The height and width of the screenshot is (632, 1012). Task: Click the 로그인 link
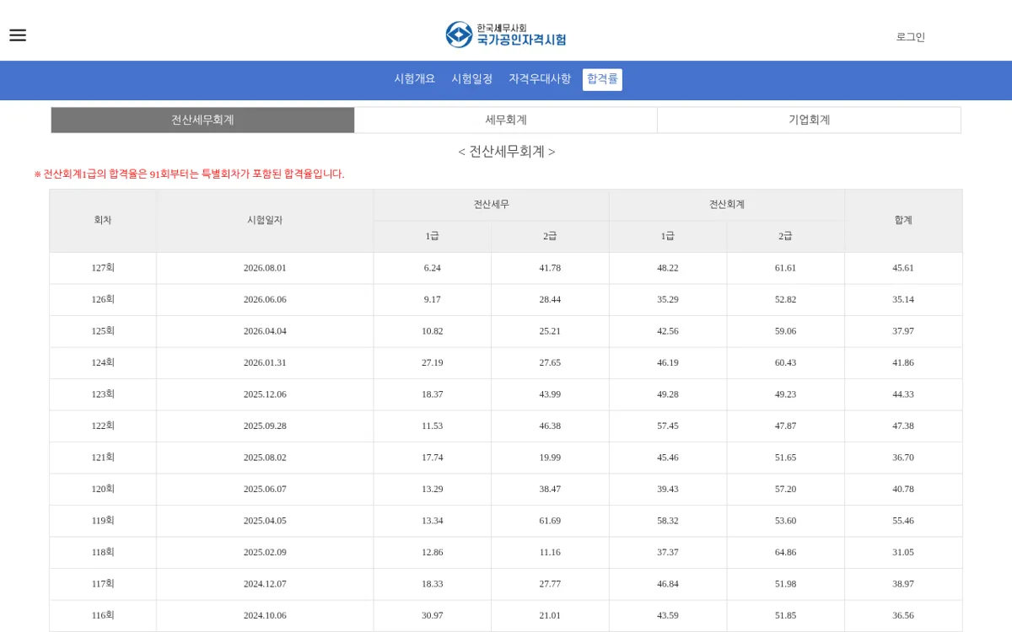[910, 37]
